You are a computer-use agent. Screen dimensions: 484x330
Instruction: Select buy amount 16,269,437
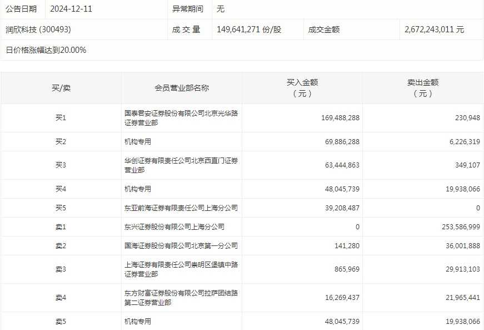pos(342,298)
